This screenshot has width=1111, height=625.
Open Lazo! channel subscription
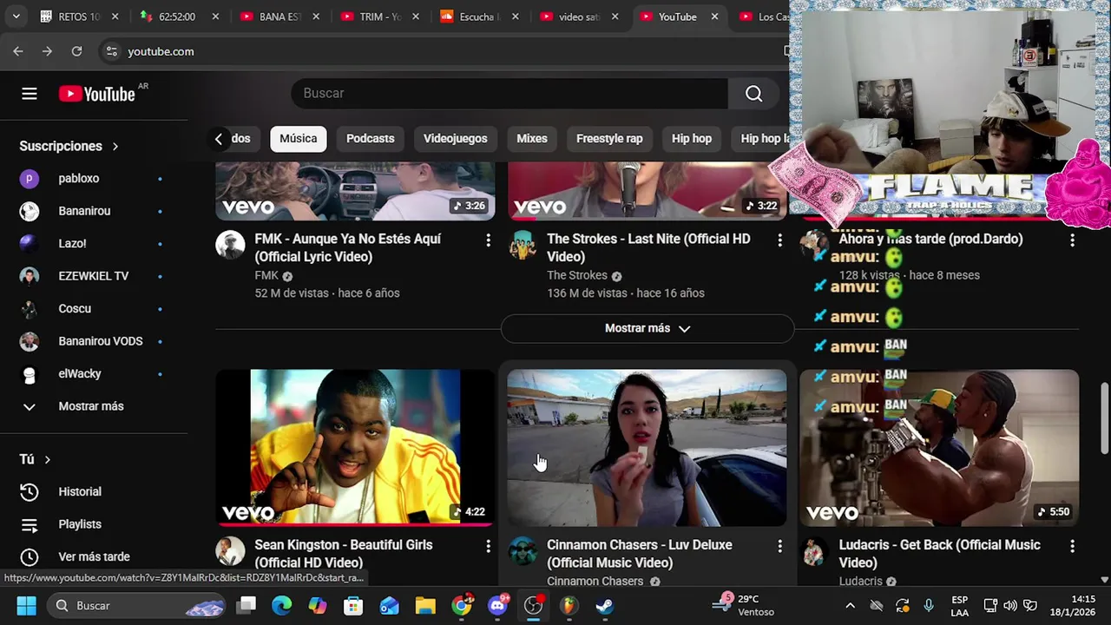tap(94, 244)
